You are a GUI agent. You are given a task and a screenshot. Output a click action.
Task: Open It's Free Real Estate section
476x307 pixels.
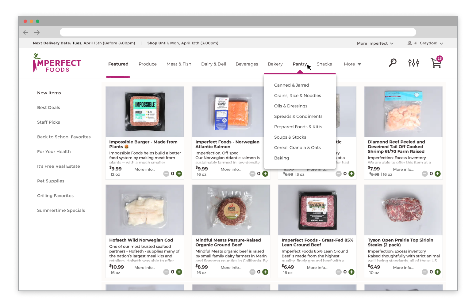[59, 166]
